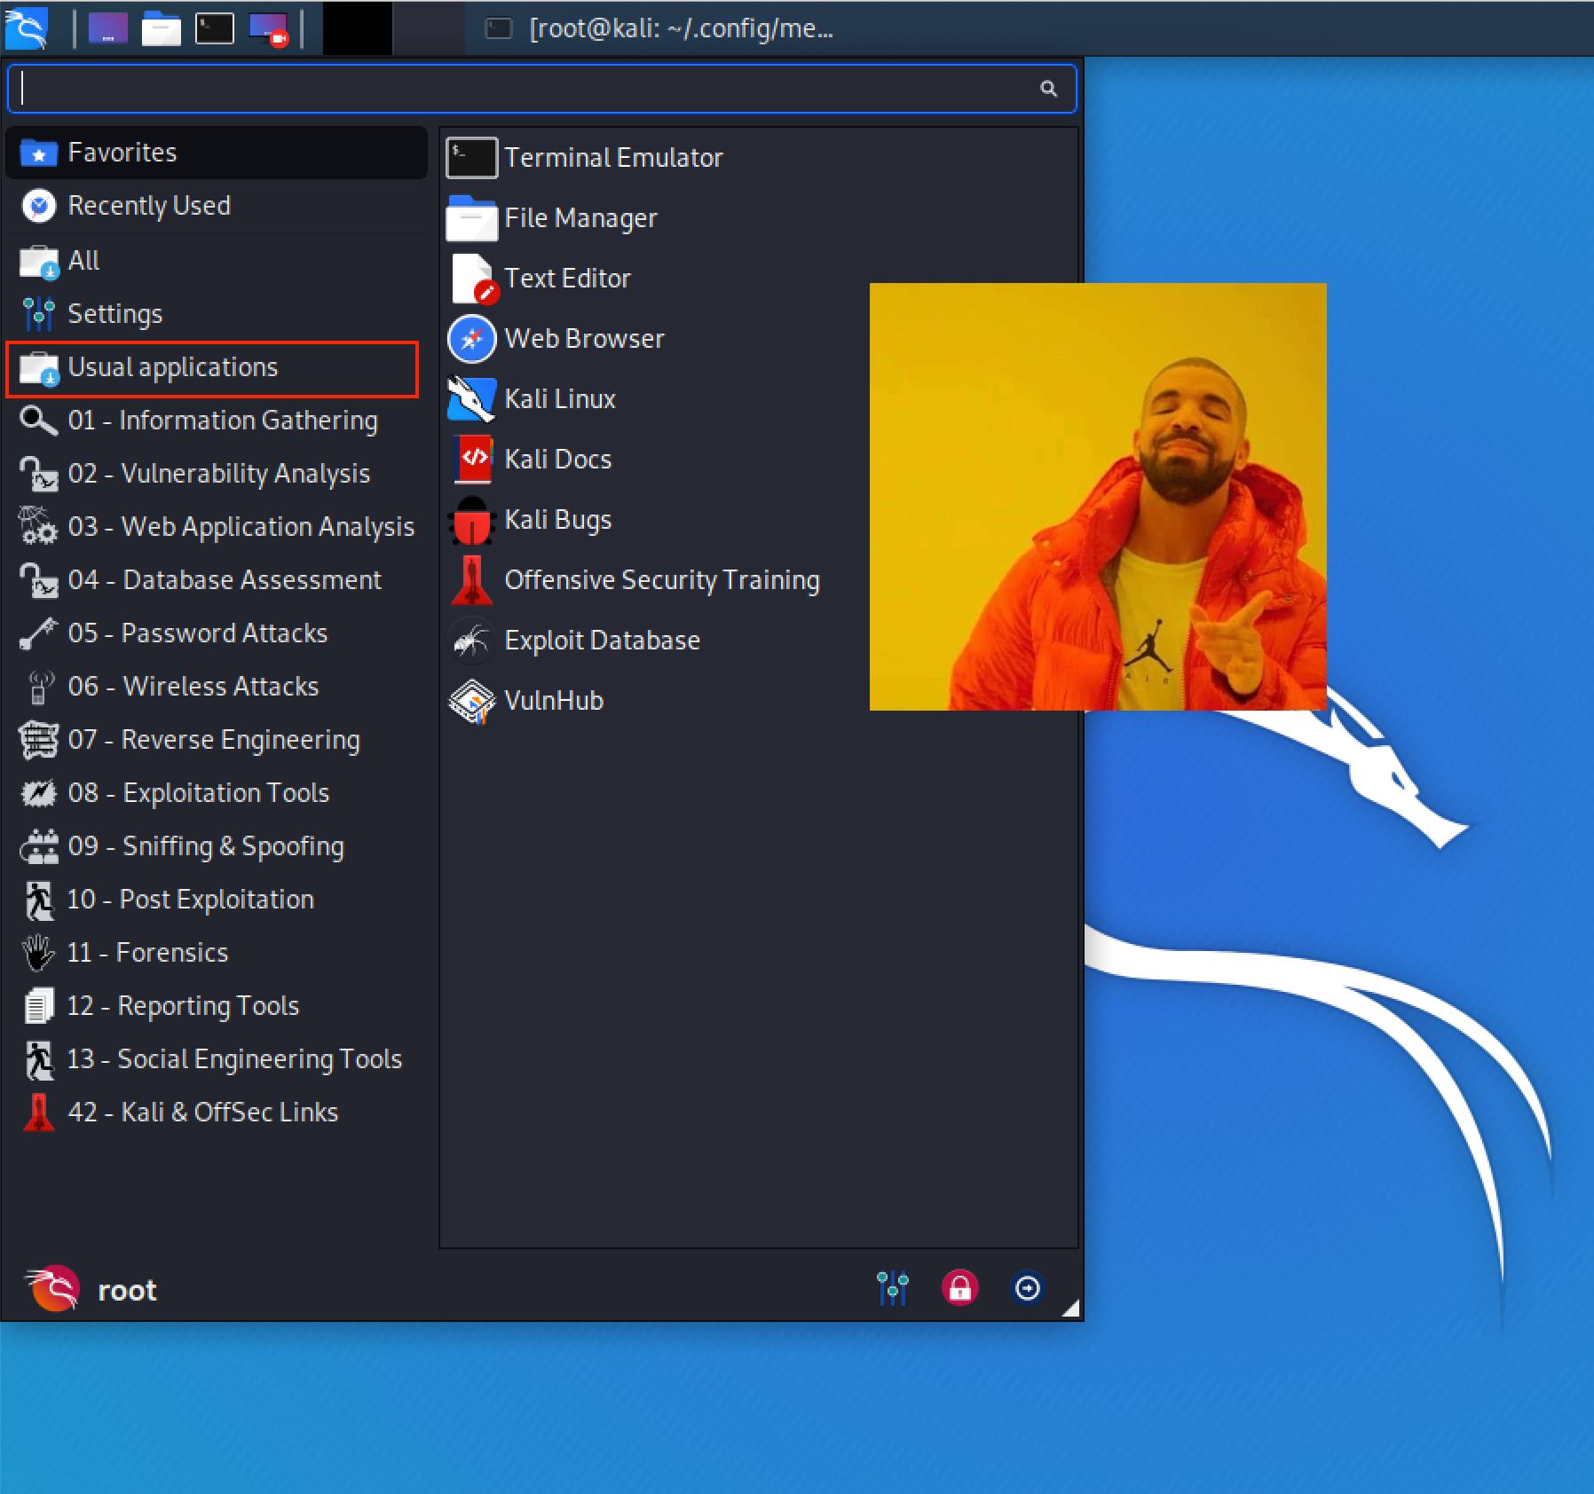1594x1494 pixels.
Task: Expand 06 - Wireless Attacks category
Action: [x=193, y=687]
